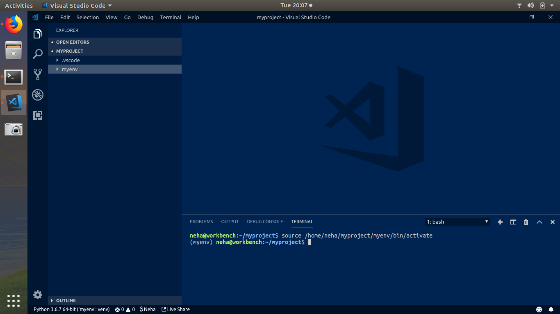
Task: Switch to the DEBUG CONSOLE tab
Action: click(x=264, y=222)
